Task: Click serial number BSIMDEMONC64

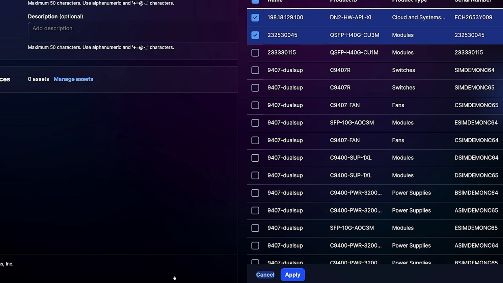Action: coord(476,193)
